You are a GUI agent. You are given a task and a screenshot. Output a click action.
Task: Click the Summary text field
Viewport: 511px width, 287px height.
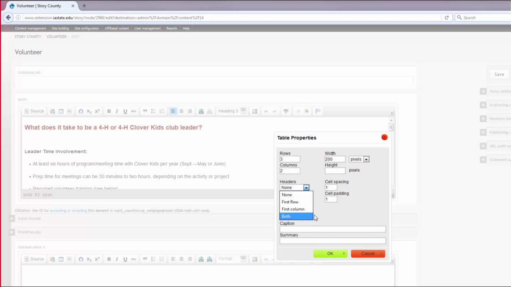click(333, 241)
